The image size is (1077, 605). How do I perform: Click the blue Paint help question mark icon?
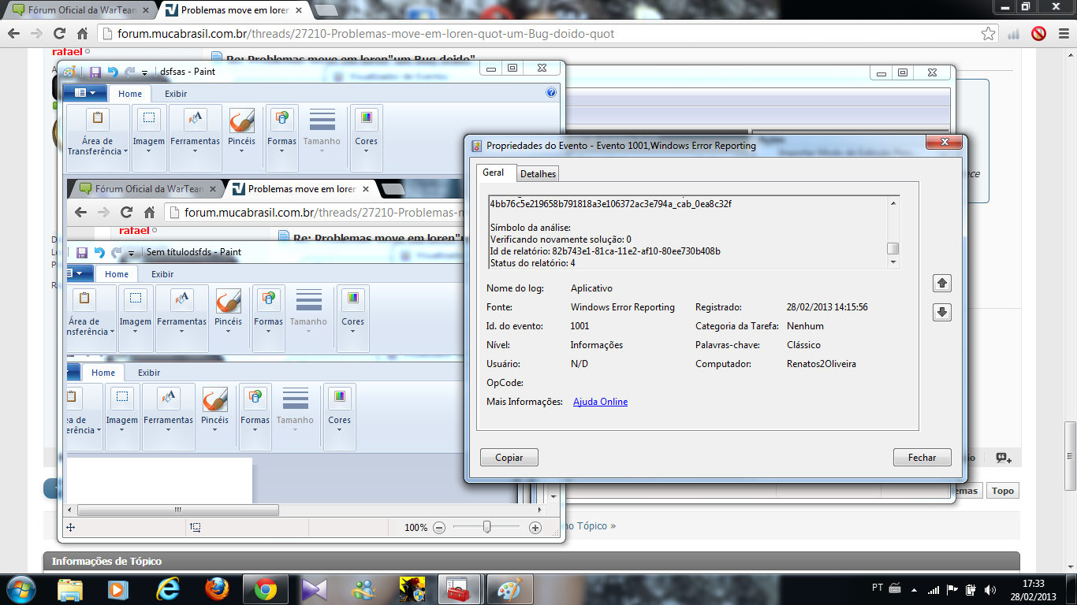pyautogui.click(x=551, y=92)
